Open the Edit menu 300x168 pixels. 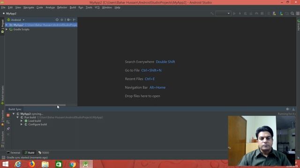10,7
